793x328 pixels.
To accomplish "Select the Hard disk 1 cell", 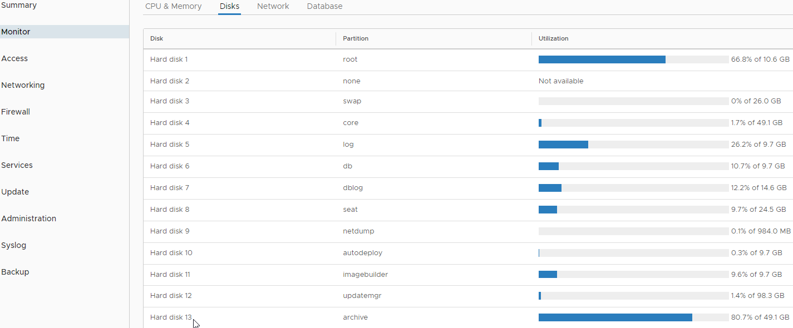I will click(x=169, y=59).
